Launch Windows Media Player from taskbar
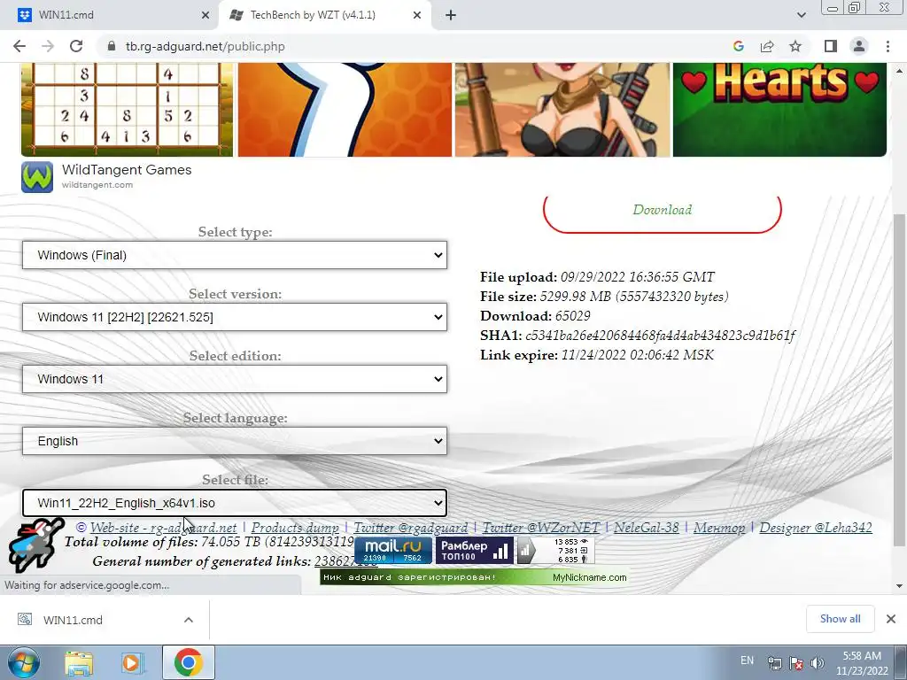The image size is (907, 680). point(131,663)
